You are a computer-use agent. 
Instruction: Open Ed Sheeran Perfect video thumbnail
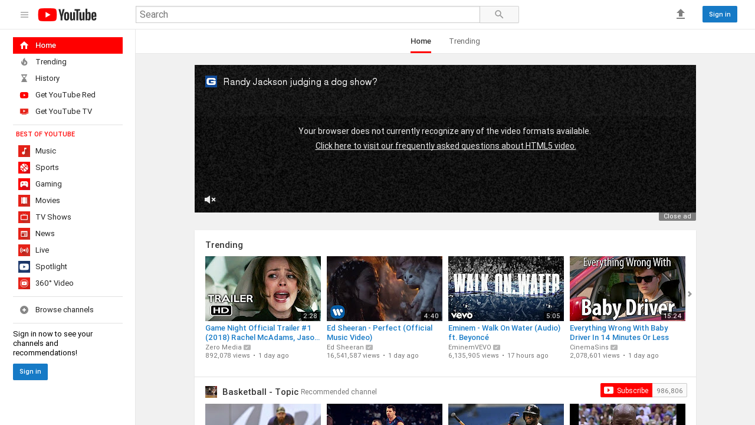385,289
